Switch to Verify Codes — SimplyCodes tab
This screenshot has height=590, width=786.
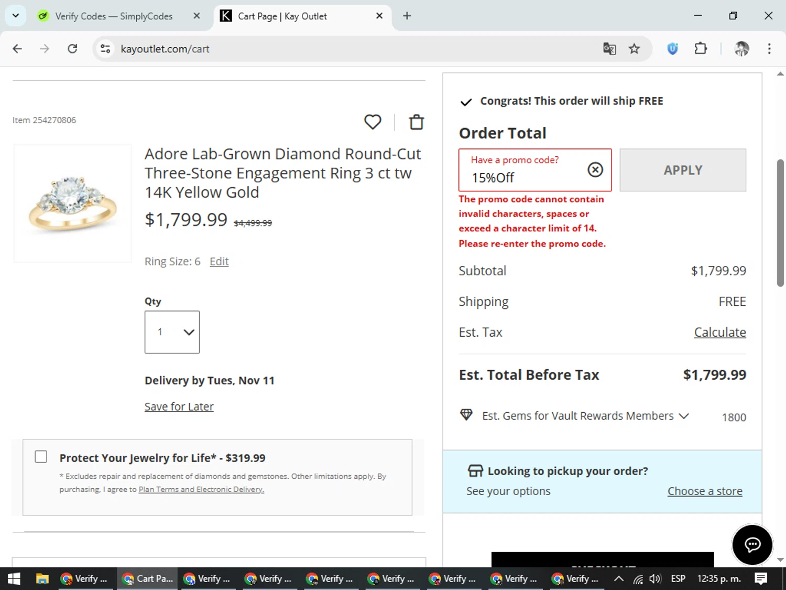(114, 16)
